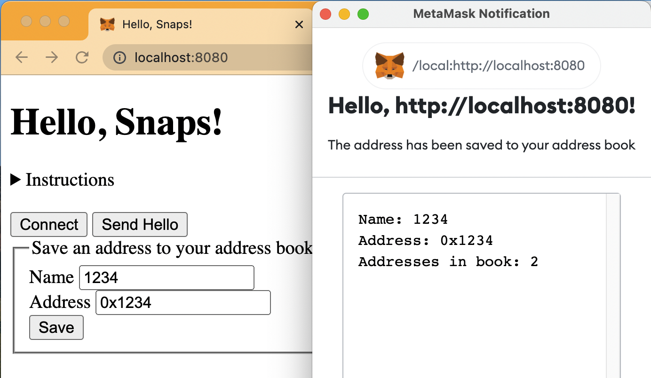Click the MetaMask Notification title bar text
The image size is (651, 378).
(x=482, y=14)
